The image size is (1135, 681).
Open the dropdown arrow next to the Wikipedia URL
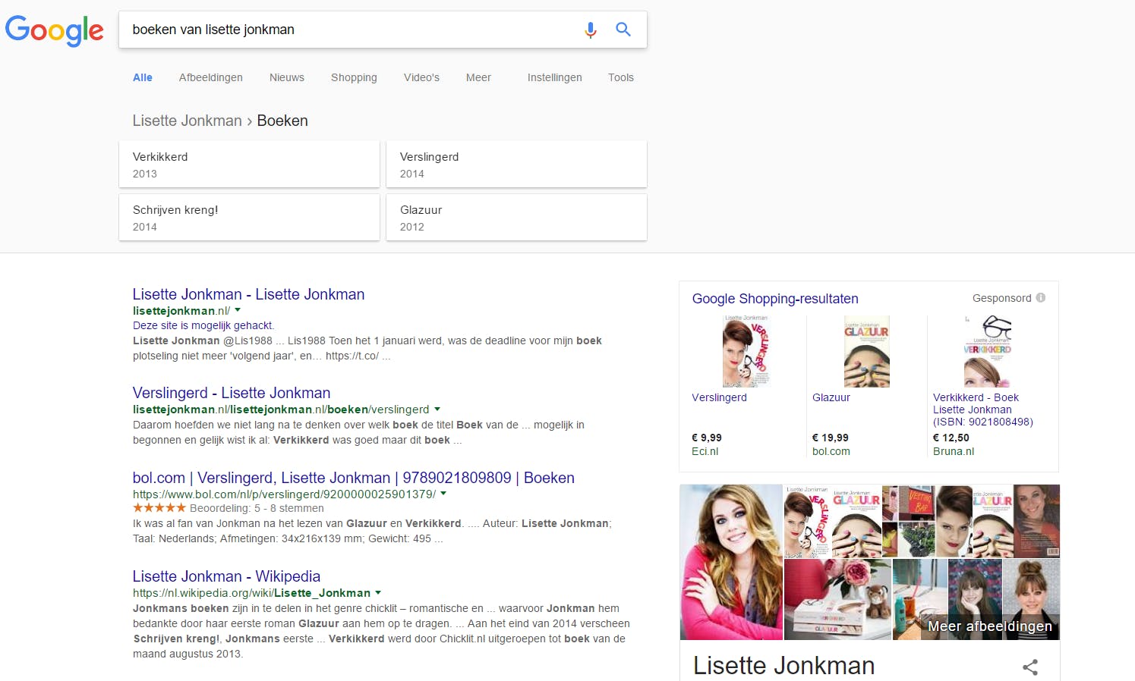point(378,592)
